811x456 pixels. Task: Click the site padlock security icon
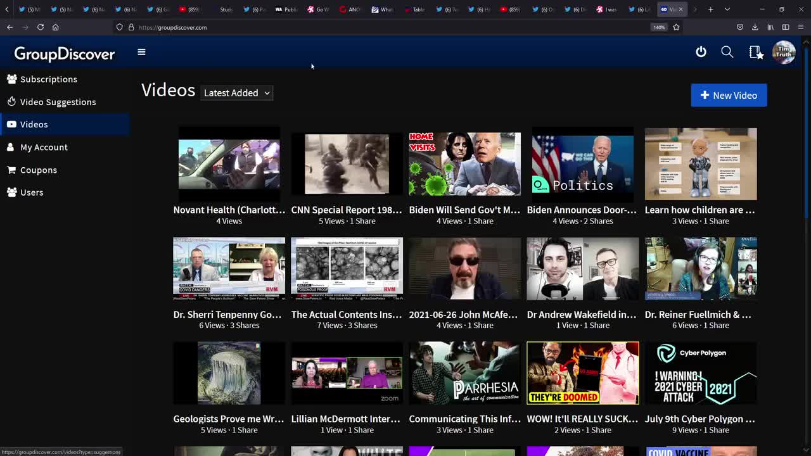[x=131, y=27]
